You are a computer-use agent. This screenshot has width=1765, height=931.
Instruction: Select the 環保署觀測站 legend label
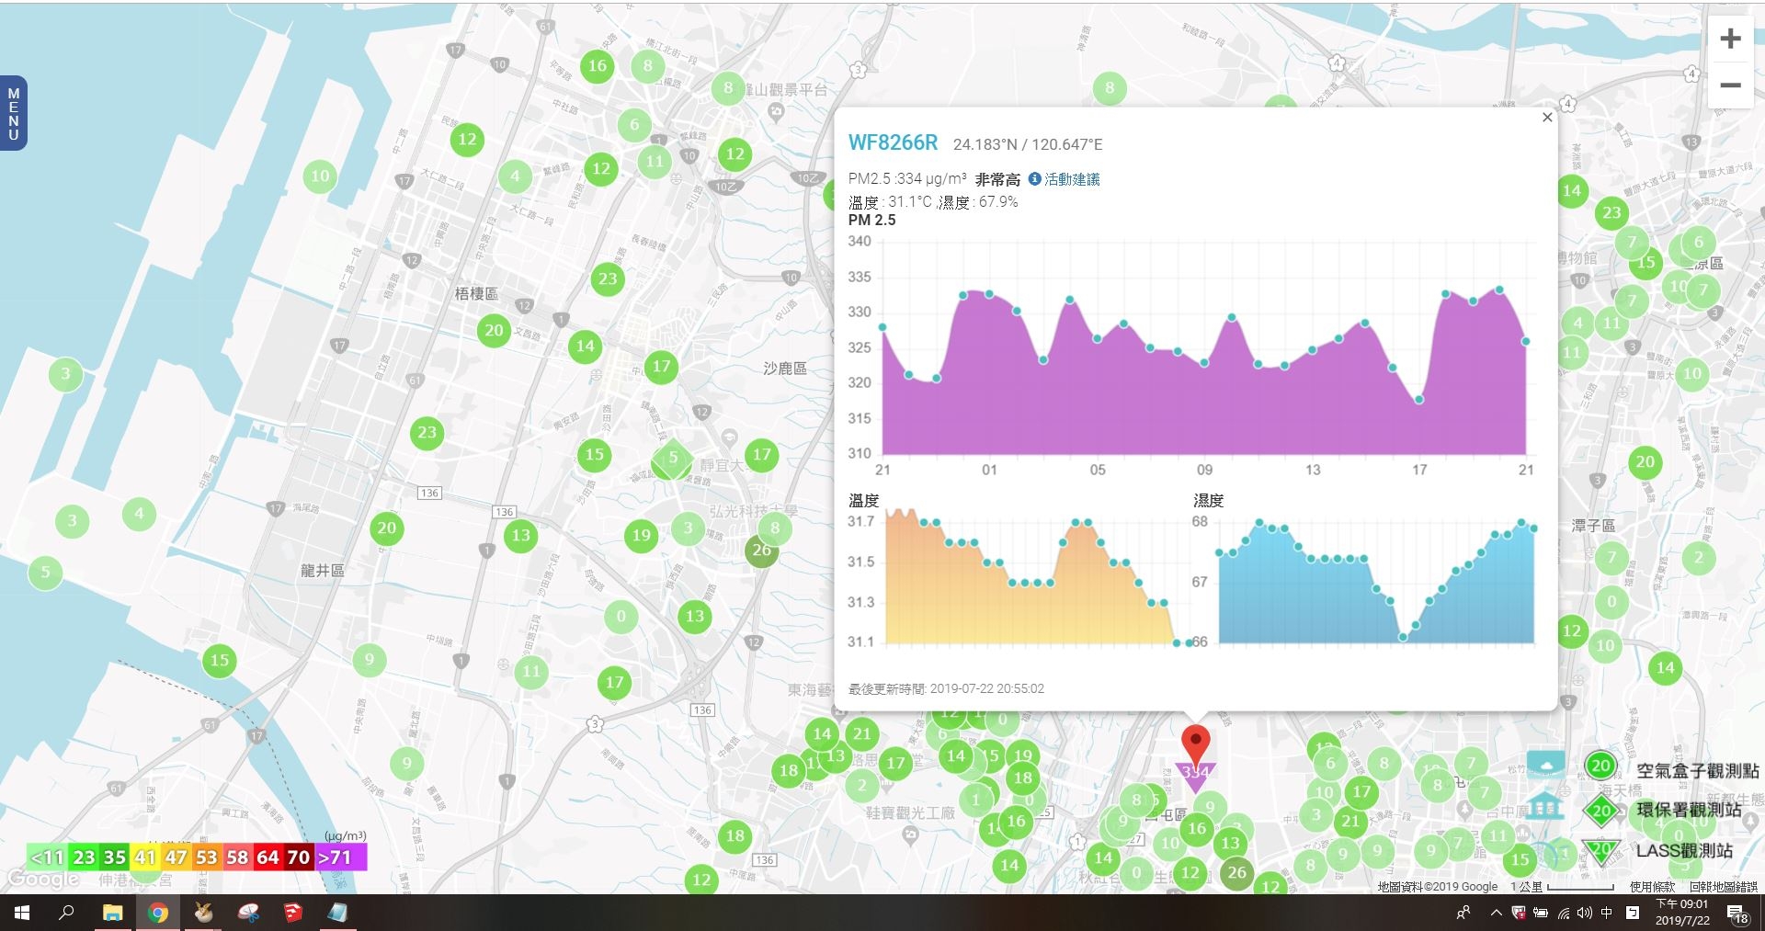point(1689,810)
